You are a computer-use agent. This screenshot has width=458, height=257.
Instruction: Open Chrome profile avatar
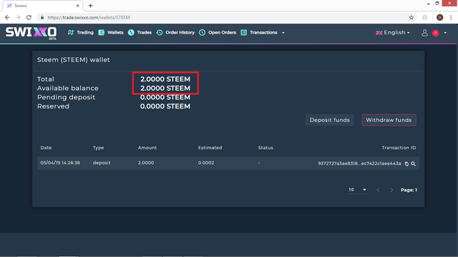(439, 17)
